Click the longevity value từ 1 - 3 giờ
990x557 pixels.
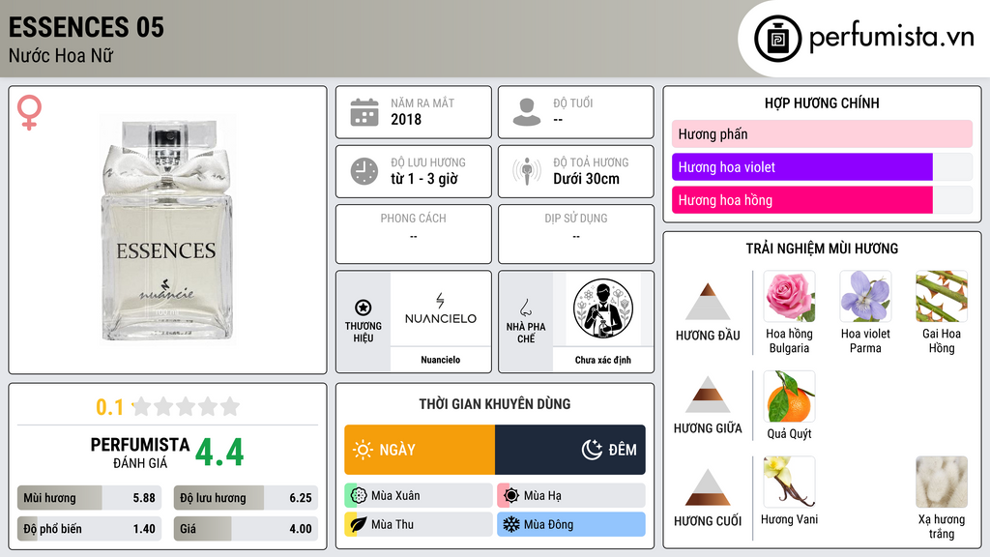[x=424, y=179]
